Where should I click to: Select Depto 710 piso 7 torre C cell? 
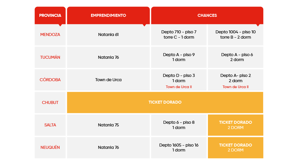coord(179,35)
